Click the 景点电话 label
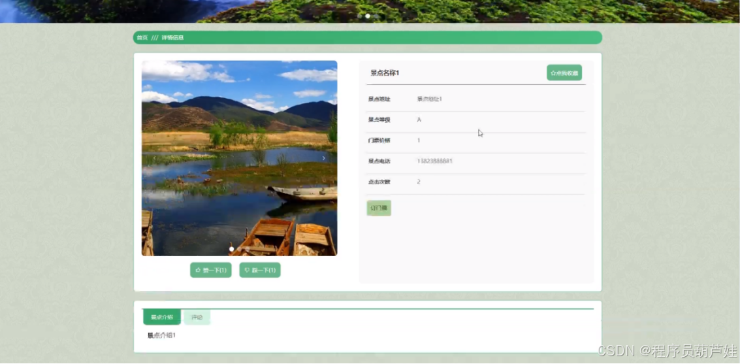Screen dimensions: 740x364 [379, 161]
